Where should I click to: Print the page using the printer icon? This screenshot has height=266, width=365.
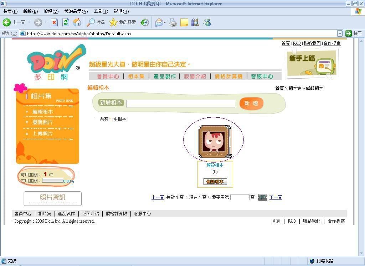[x=173, y=23]
